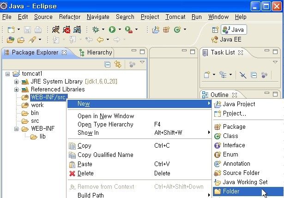The width and height of the screenshot is (284, 198).
Task: Click the Back navigation yellow arrow
Action: tap(100, 39)
